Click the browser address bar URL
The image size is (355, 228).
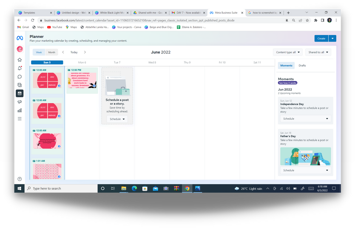coord(139,20)
